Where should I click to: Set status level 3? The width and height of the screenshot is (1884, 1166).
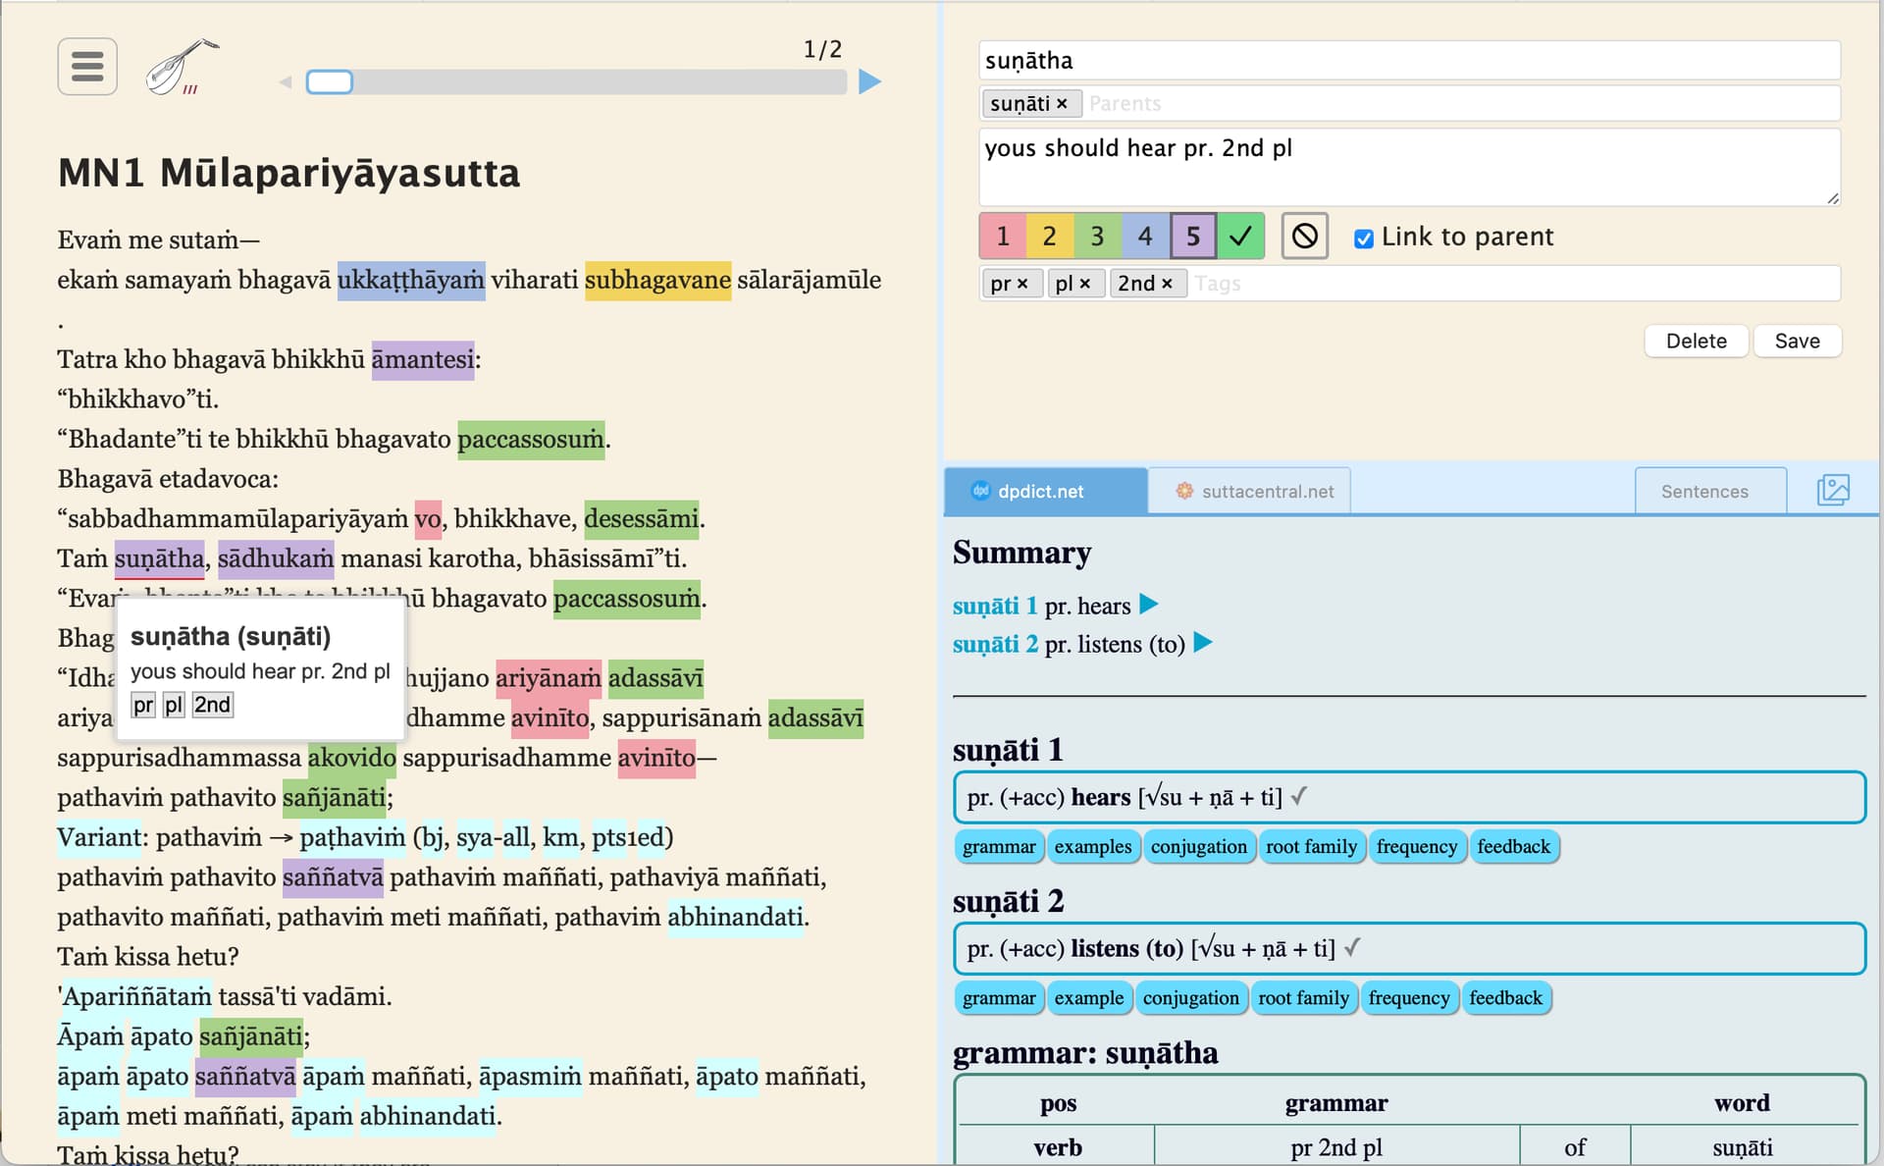[x=1097, y=237]
